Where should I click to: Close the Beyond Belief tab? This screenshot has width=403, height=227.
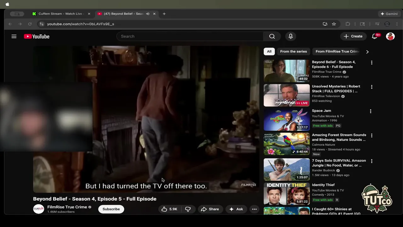click(154, 14)
